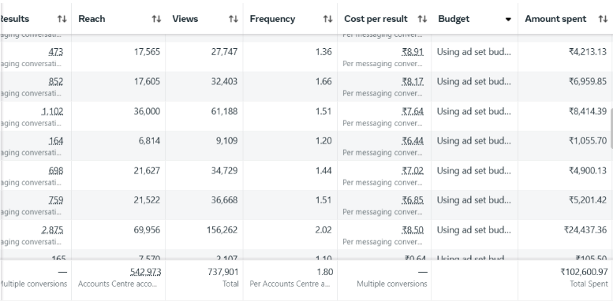Select reach value 36,000
613x301 pixels.
click(x=147, y=112)
